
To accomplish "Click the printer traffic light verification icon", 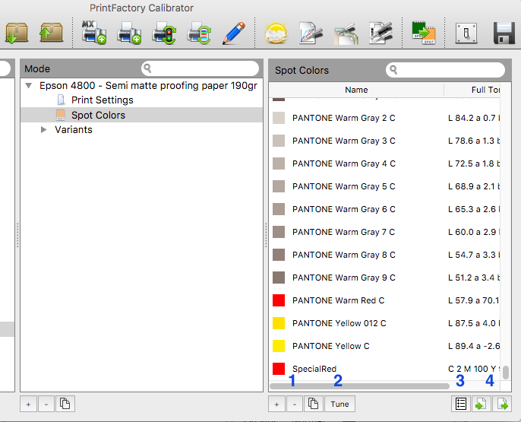I will (x=164, y=33).
